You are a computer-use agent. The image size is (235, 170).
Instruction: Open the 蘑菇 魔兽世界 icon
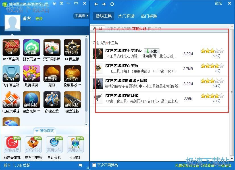click(52, 73)
